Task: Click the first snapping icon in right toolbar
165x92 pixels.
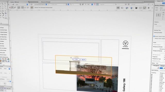Action: (118, 8)
